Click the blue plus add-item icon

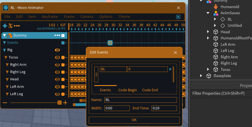[x=5, y=26]
